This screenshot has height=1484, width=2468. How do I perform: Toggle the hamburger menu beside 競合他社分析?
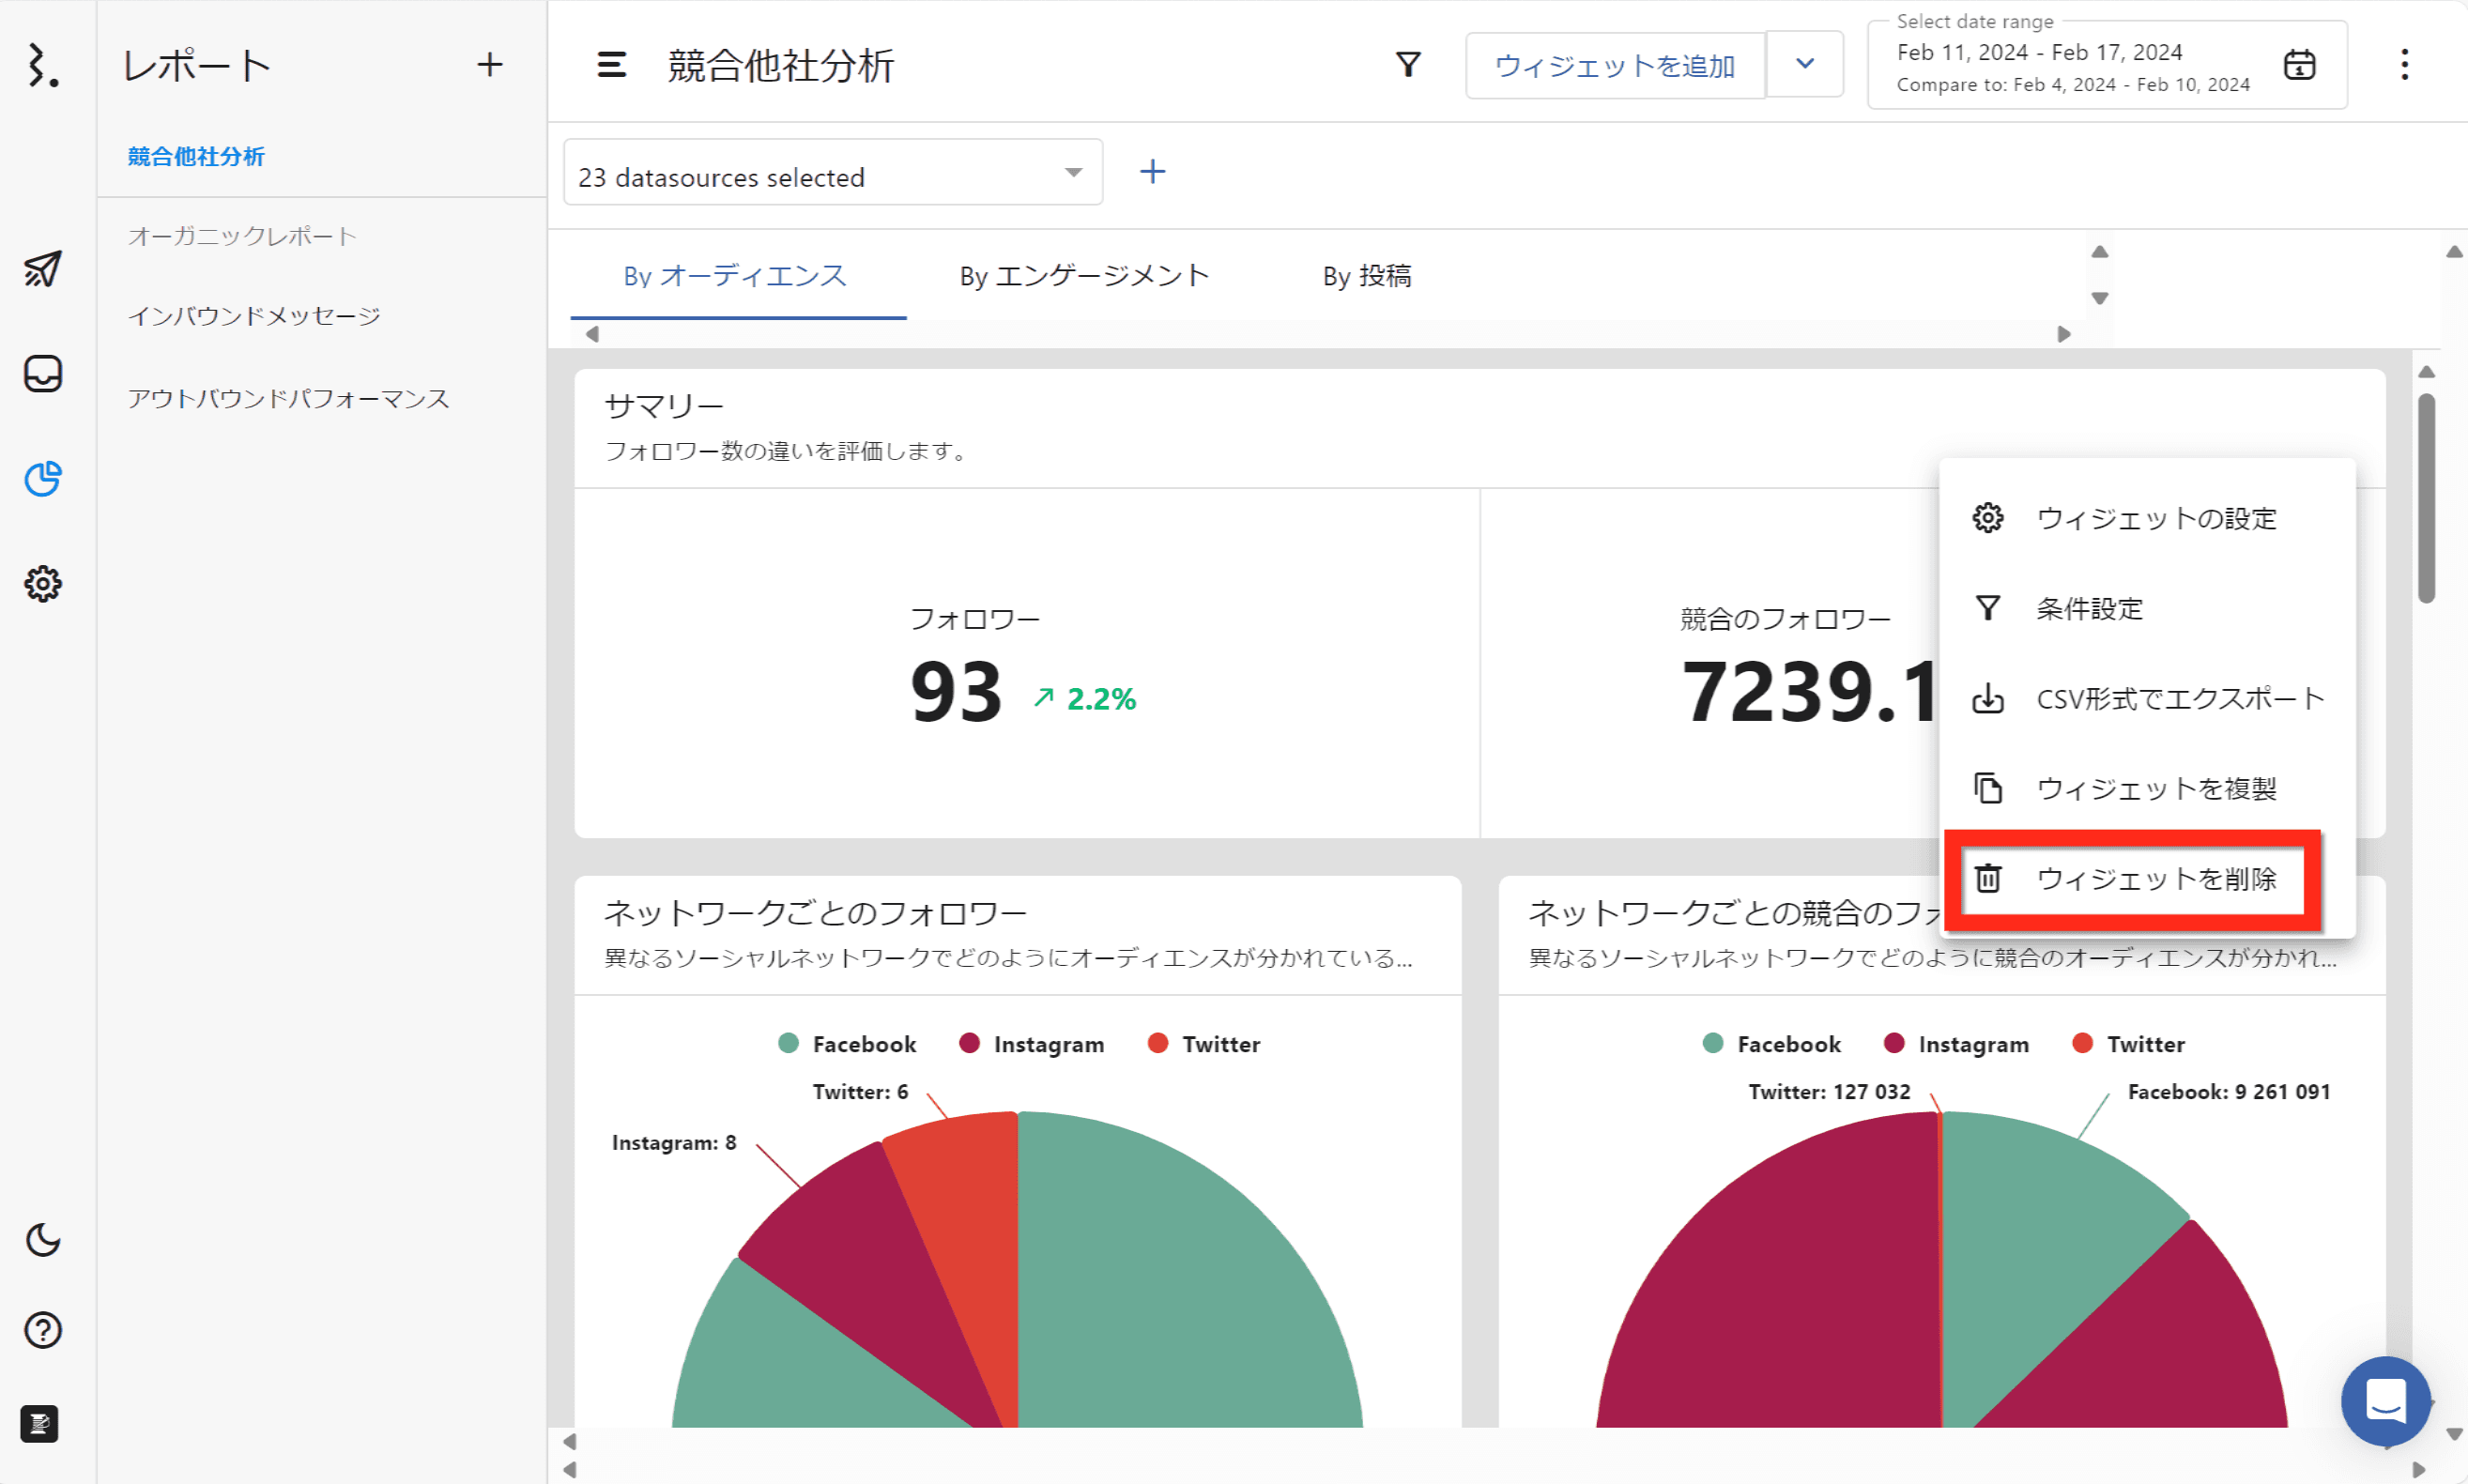pyautogui.click(x=612, y=65)
